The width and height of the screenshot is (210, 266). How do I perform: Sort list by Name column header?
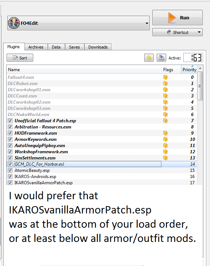click(x=84, y=70)
